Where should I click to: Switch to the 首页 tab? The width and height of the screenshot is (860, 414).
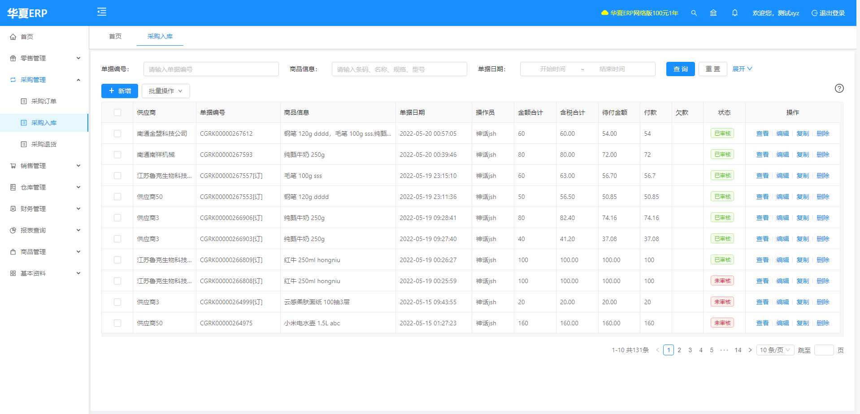click(x=115, y=36)
